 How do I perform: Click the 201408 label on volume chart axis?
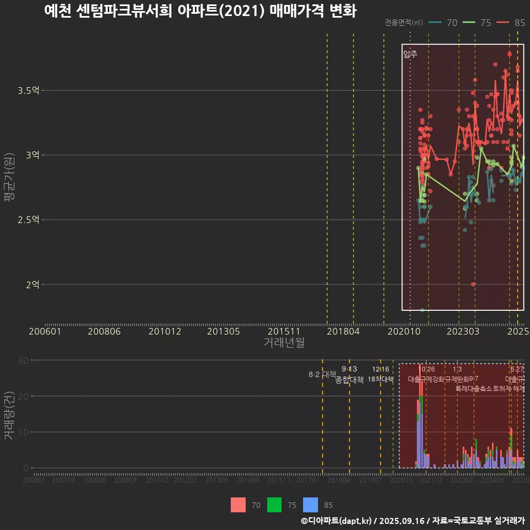pos(248,480)
